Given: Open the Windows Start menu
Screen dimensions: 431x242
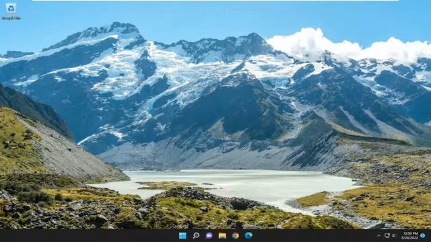Looking at the screenshot, I should [x=183, y=235].
